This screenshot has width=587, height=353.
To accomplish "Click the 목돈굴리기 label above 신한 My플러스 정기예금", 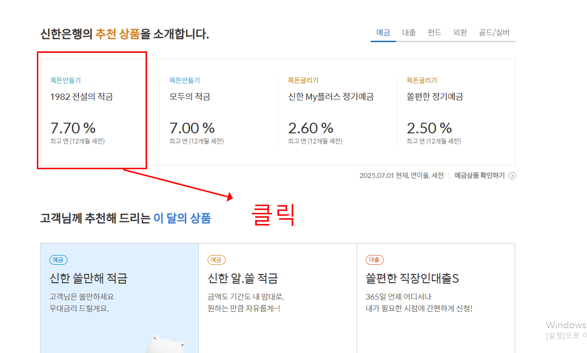I will (x=303, y=80).
